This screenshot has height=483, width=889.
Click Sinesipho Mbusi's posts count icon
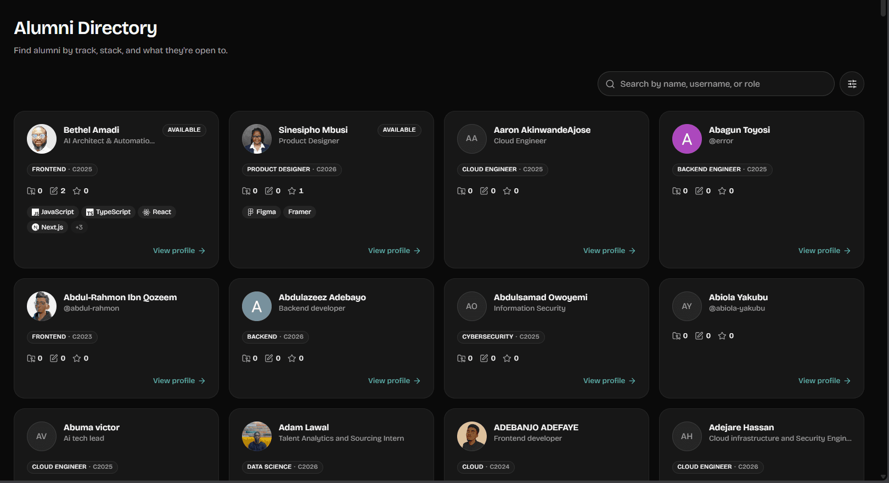point(269,191)
